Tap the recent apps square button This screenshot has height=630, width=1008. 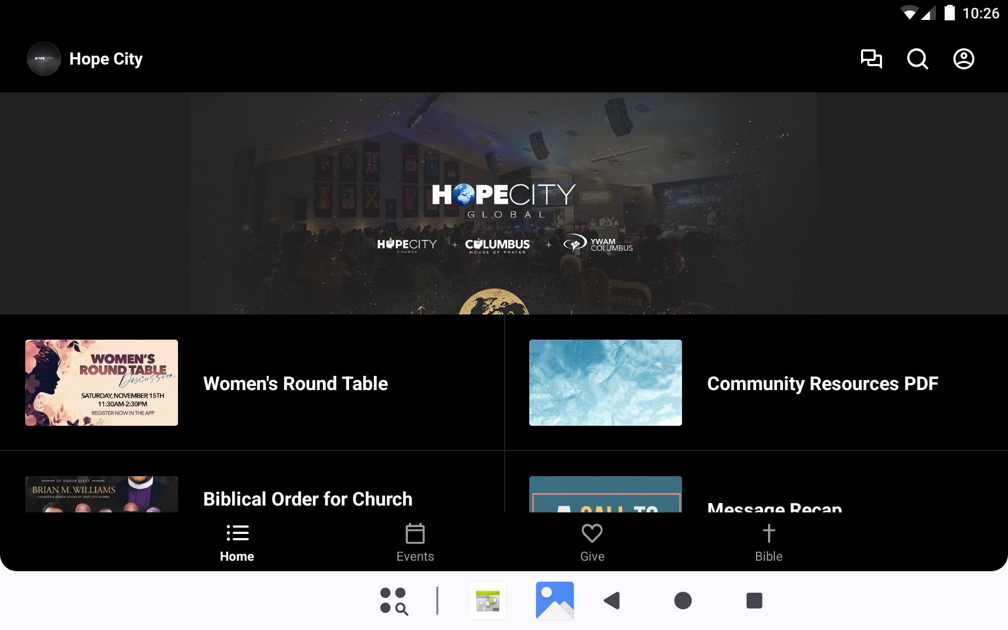coord(754,601)
